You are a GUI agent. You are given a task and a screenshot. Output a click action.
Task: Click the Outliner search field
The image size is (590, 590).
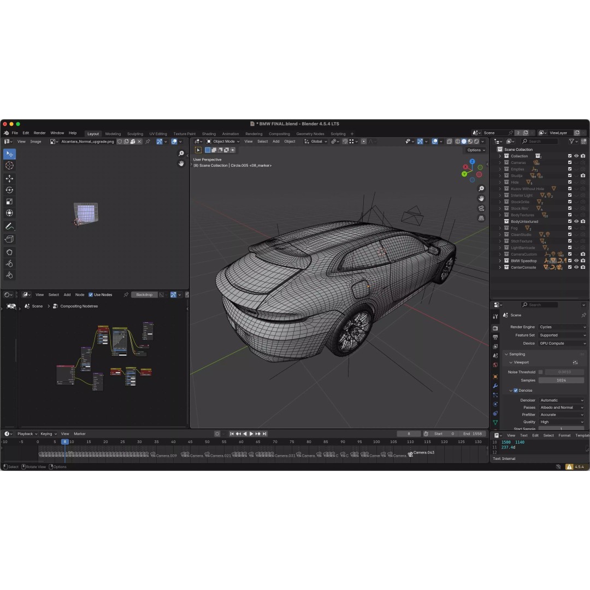539,141
